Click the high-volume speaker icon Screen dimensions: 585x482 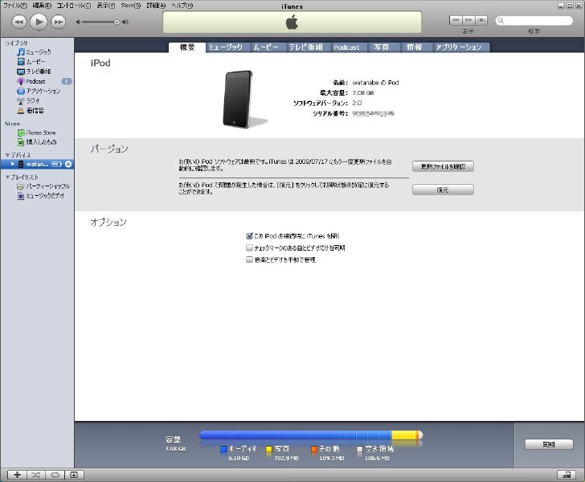(125, 22)
